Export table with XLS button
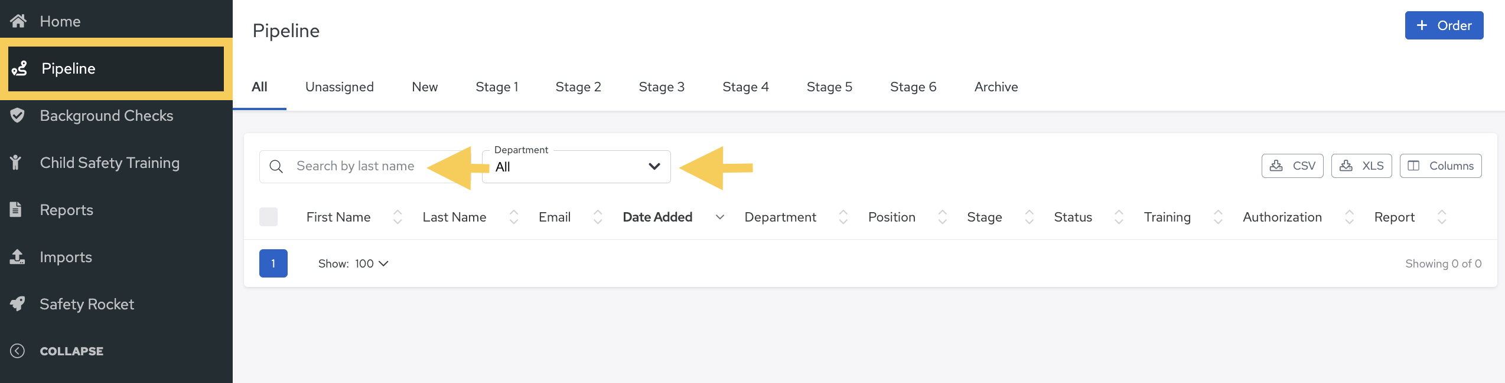This screenshot has height=383, width=1505. 1361,166
